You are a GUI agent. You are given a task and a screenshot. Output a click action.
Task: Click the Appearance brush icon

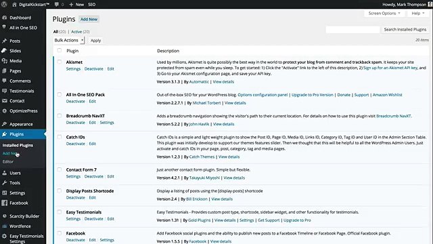pos(5,124)
